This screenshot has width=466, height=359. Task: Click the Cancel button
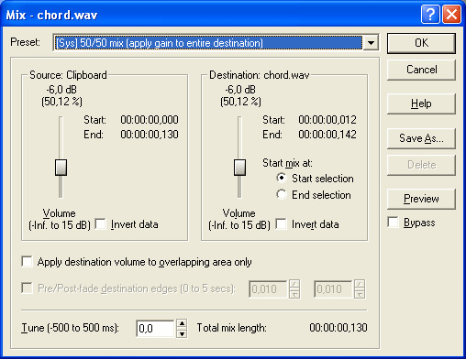tap(421, 70)
